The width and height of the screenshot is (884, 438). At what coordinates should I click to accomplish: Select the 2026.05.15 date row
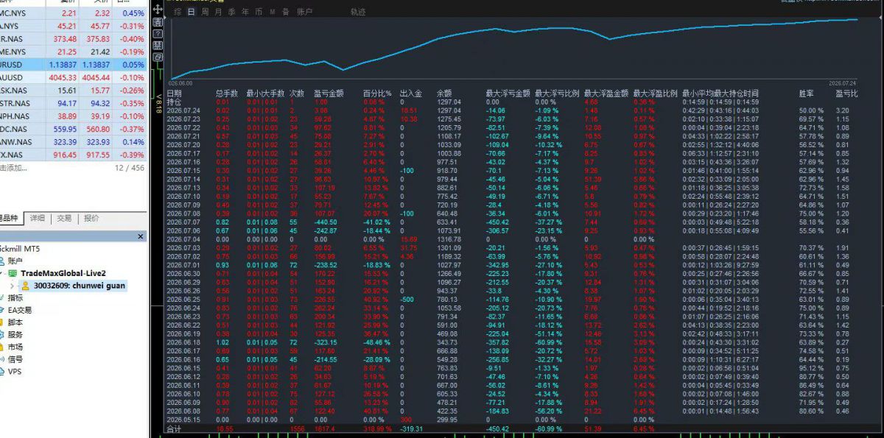(183, 419)
